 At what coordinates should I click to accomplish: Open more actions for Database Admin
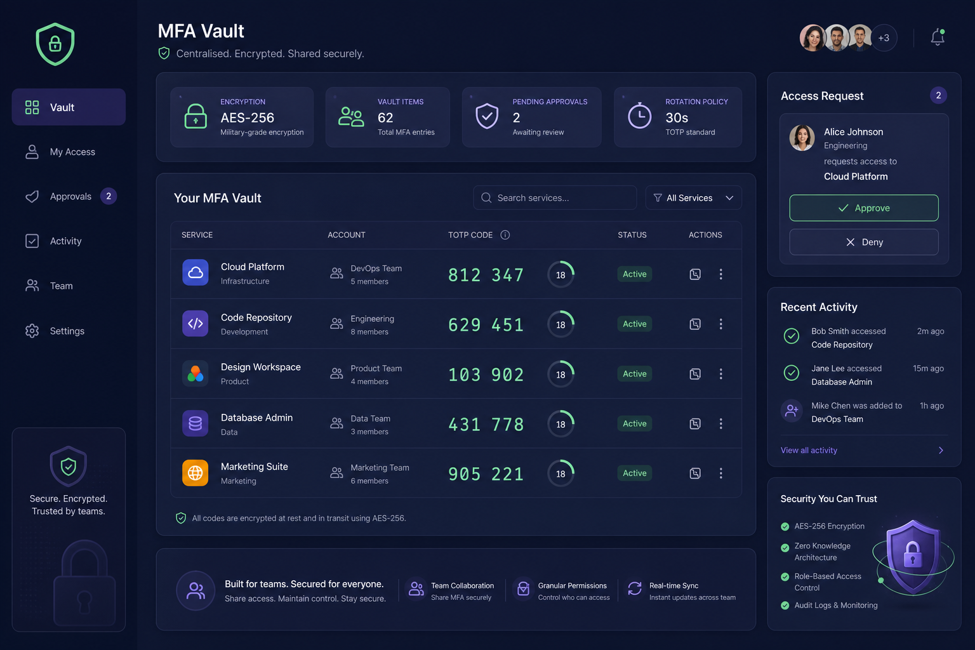720,423
